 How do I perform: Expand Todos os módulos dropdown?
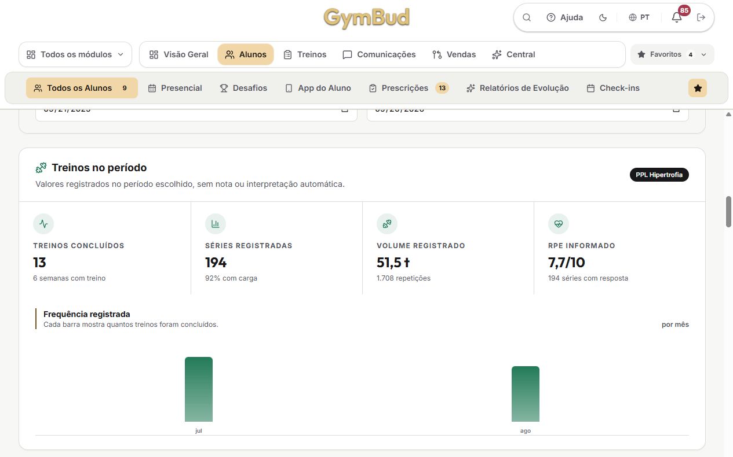pos(75,54)
